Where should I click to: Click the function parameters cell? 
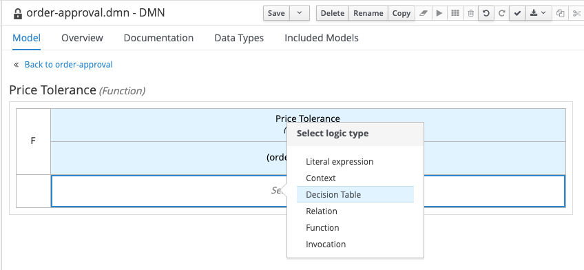pyautogui.click(x=308, y=158)
